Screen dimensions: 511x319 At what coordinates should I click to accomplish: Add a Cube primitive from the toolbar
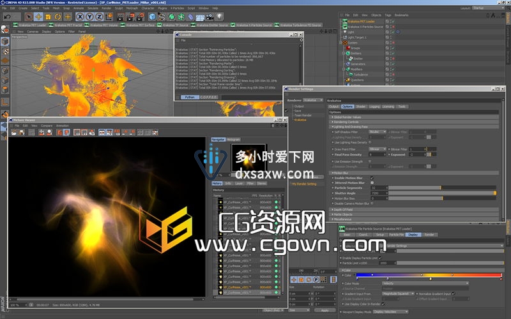click(152, 17)
